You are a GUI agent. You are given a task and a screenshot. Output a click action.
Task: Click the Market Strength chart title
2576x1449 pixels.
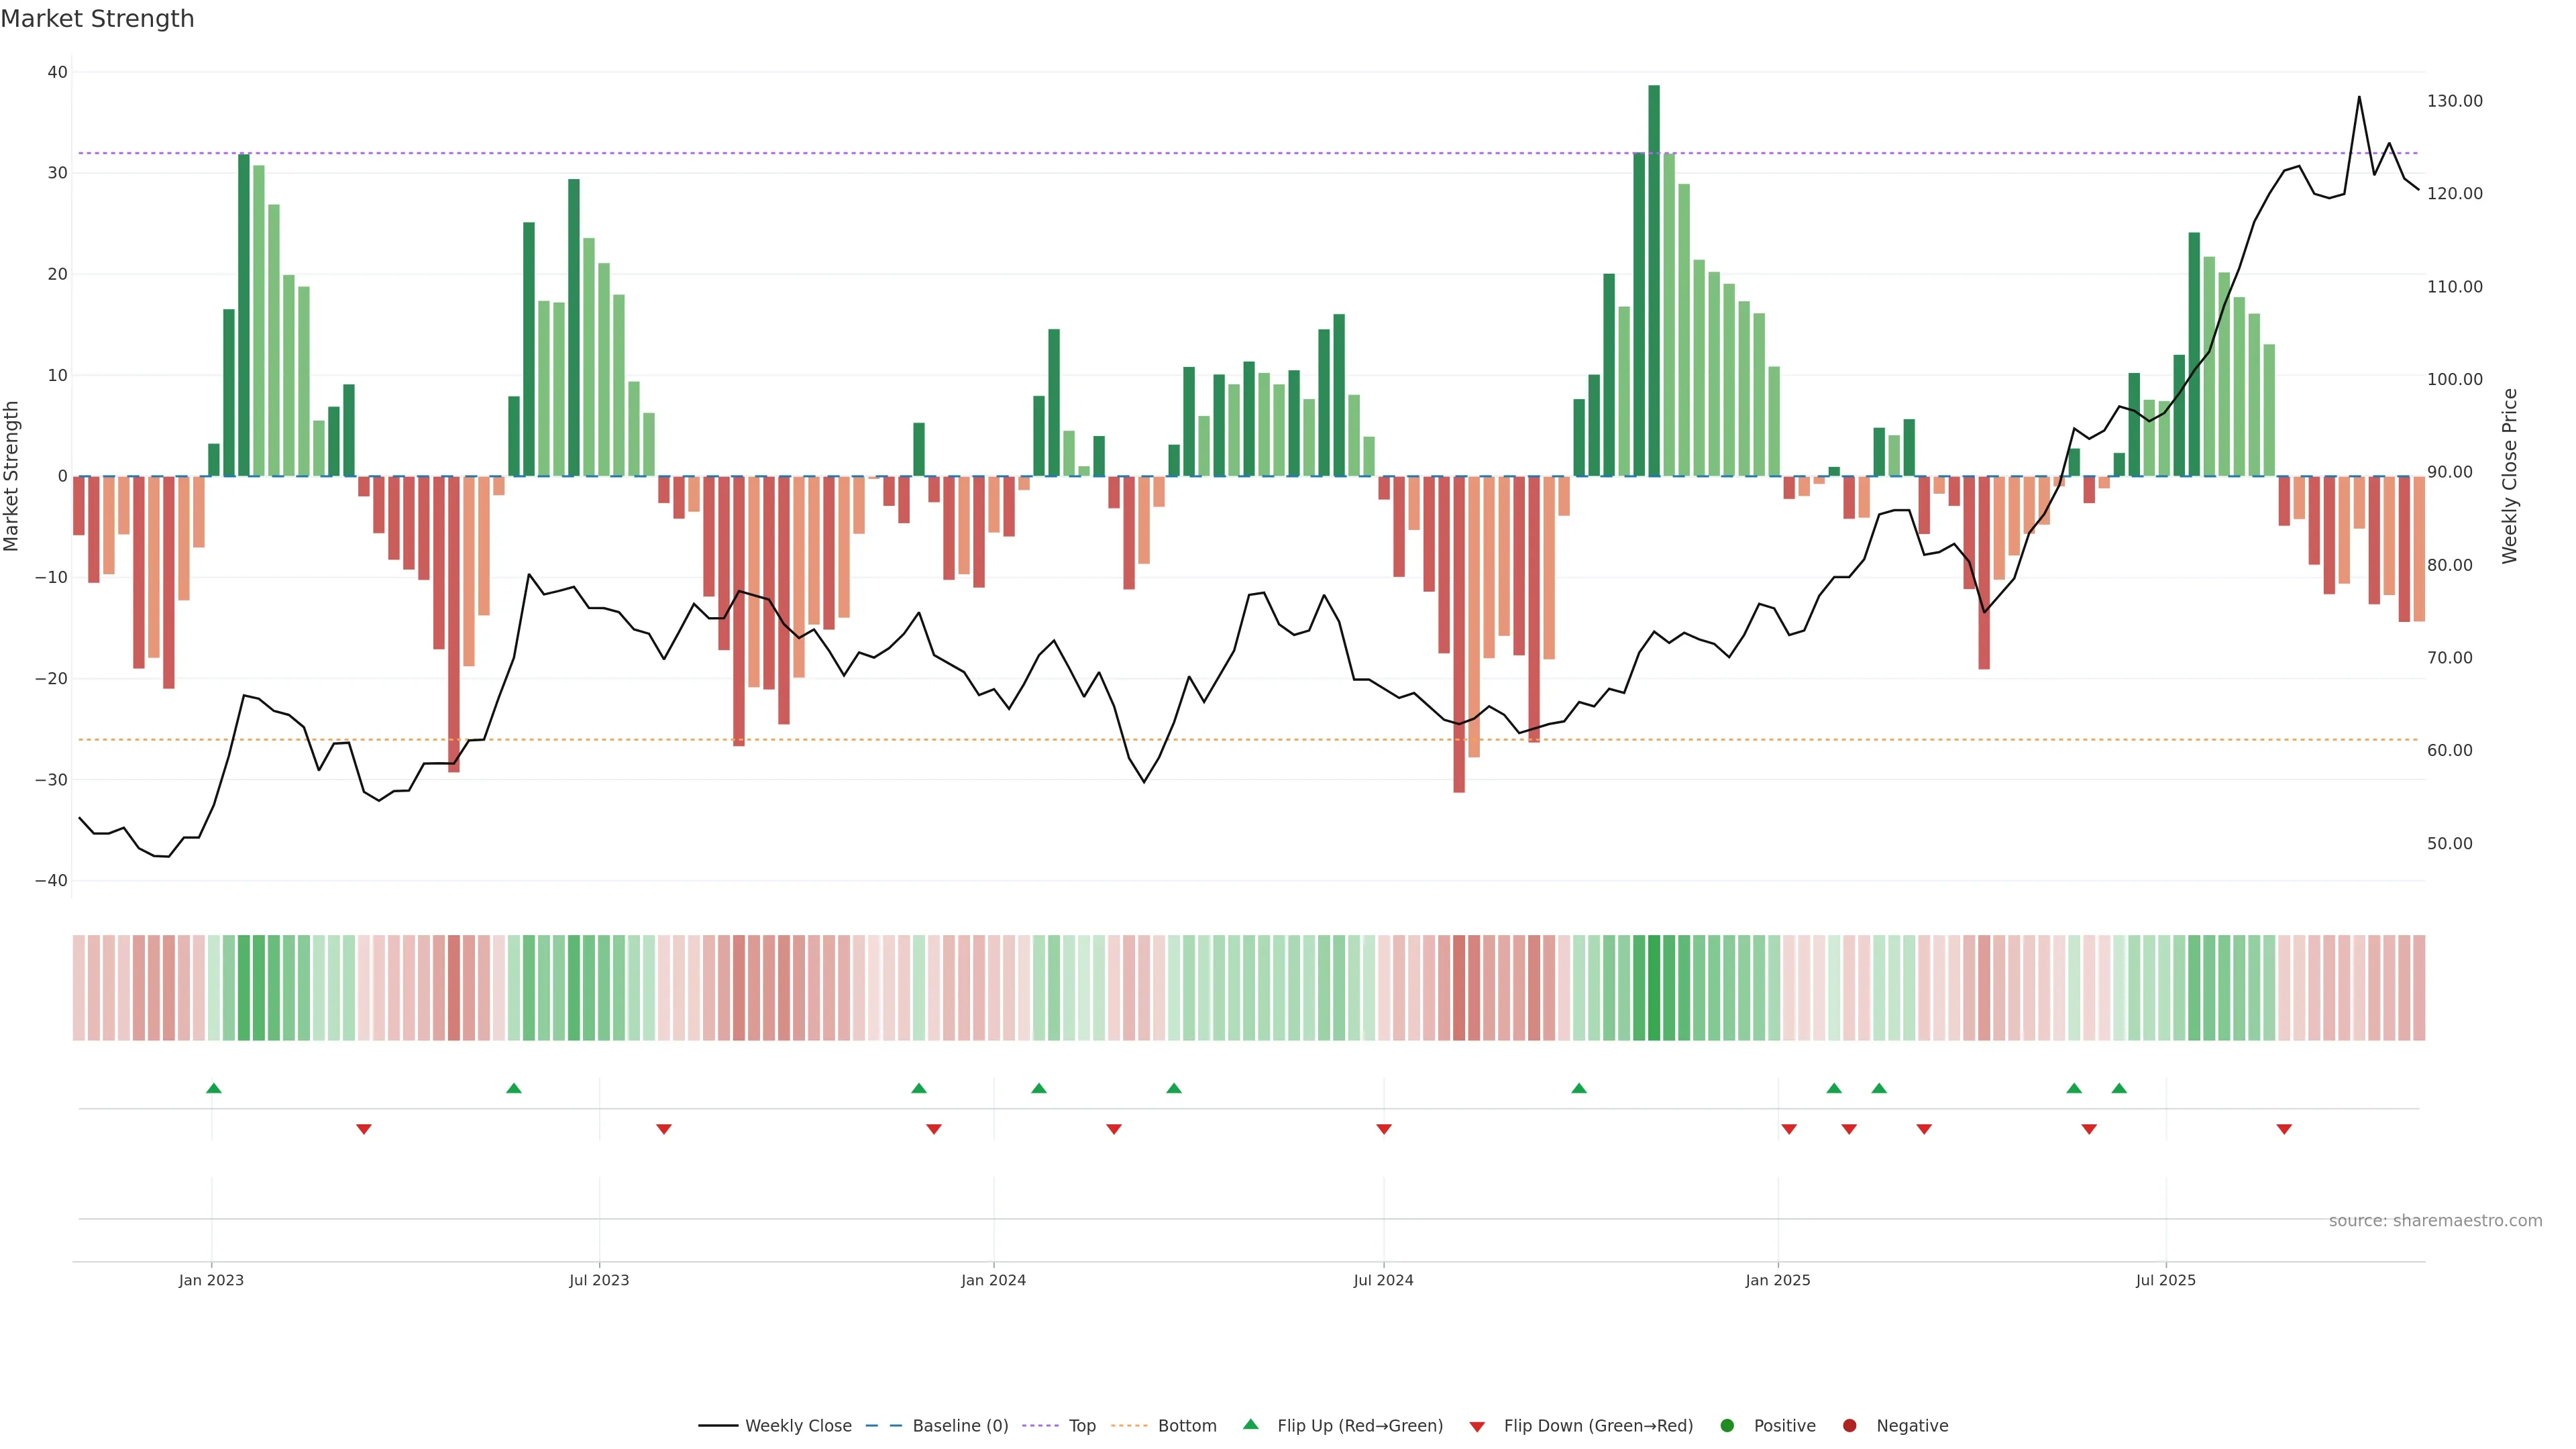97,19
